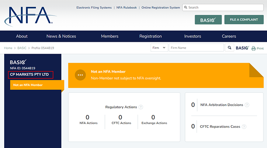Viewport: 267px width, 148px height.
Task: Open the Online Registration System link
Action: pos(161,8)
